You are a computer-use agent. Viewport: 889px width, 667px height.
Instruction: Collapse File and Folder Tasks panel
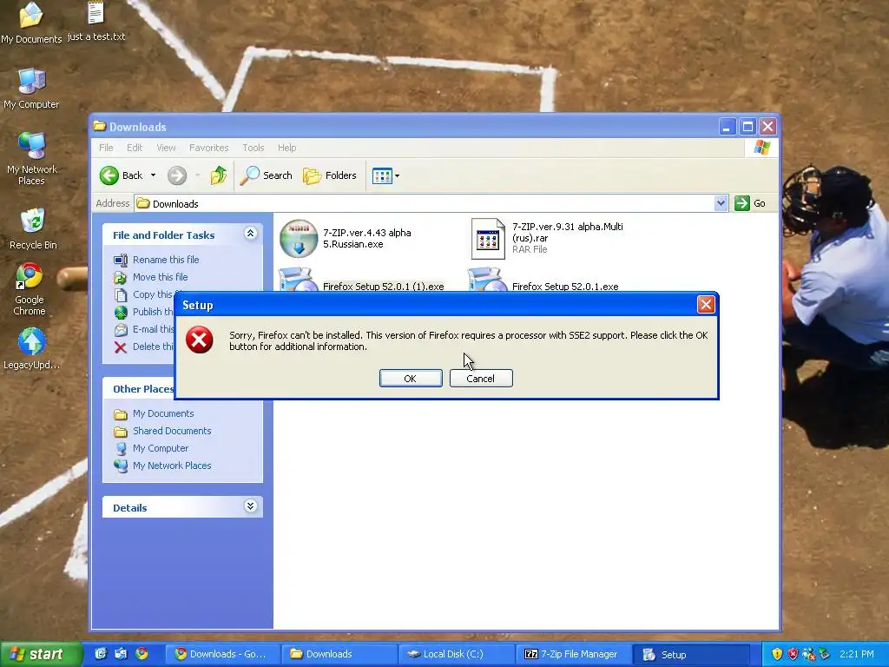pos(251,234)
